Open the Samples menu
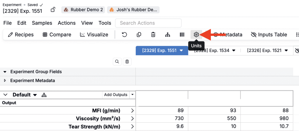Screen dimensions: 299x131 (42, 23)
